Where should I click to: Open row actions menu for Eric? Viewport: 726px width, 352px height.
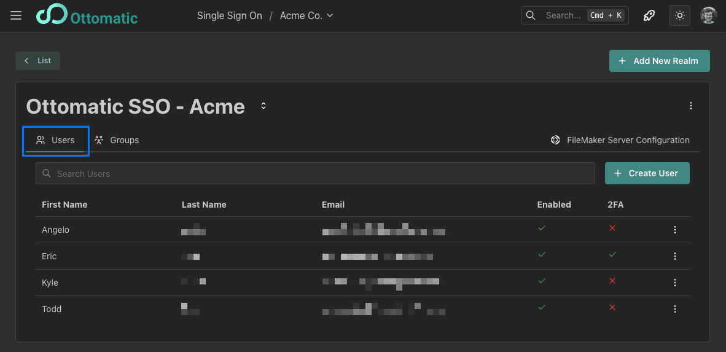point(675,256)
